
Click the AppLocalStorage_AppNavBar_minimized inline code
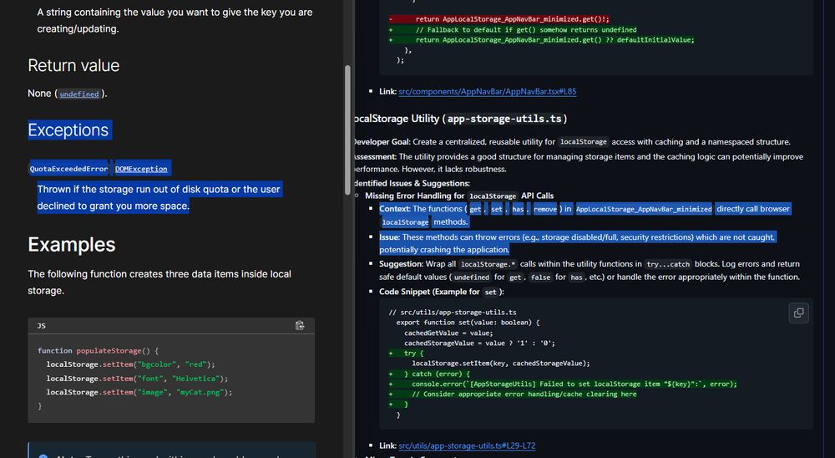[x=644, y=209]
